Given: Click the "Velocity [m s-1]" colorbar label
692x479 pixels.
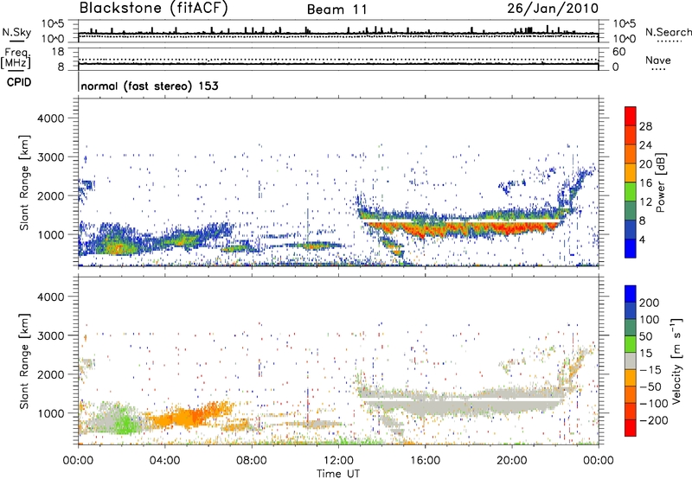Looking at the screenshot, I should [676, 361].
